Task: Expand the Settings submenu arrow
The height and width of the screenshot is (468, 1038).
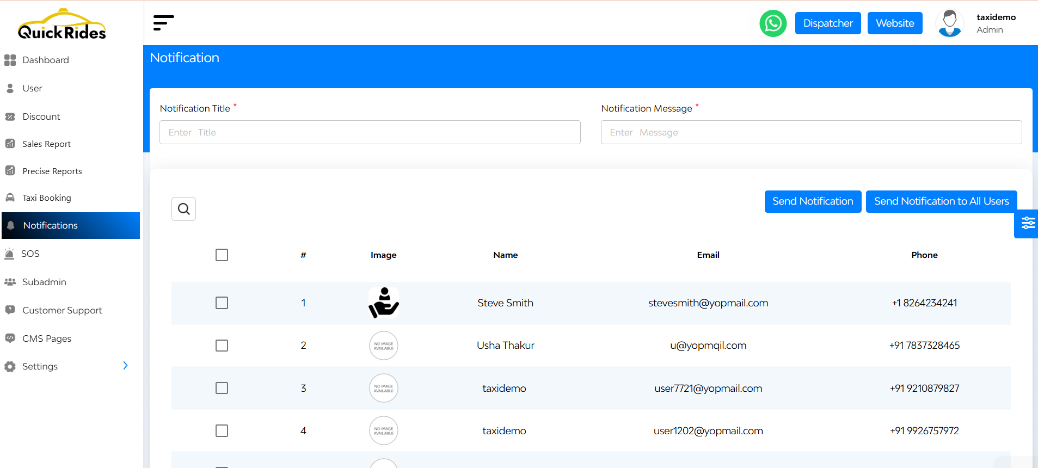Action: [x=125, y=366]
